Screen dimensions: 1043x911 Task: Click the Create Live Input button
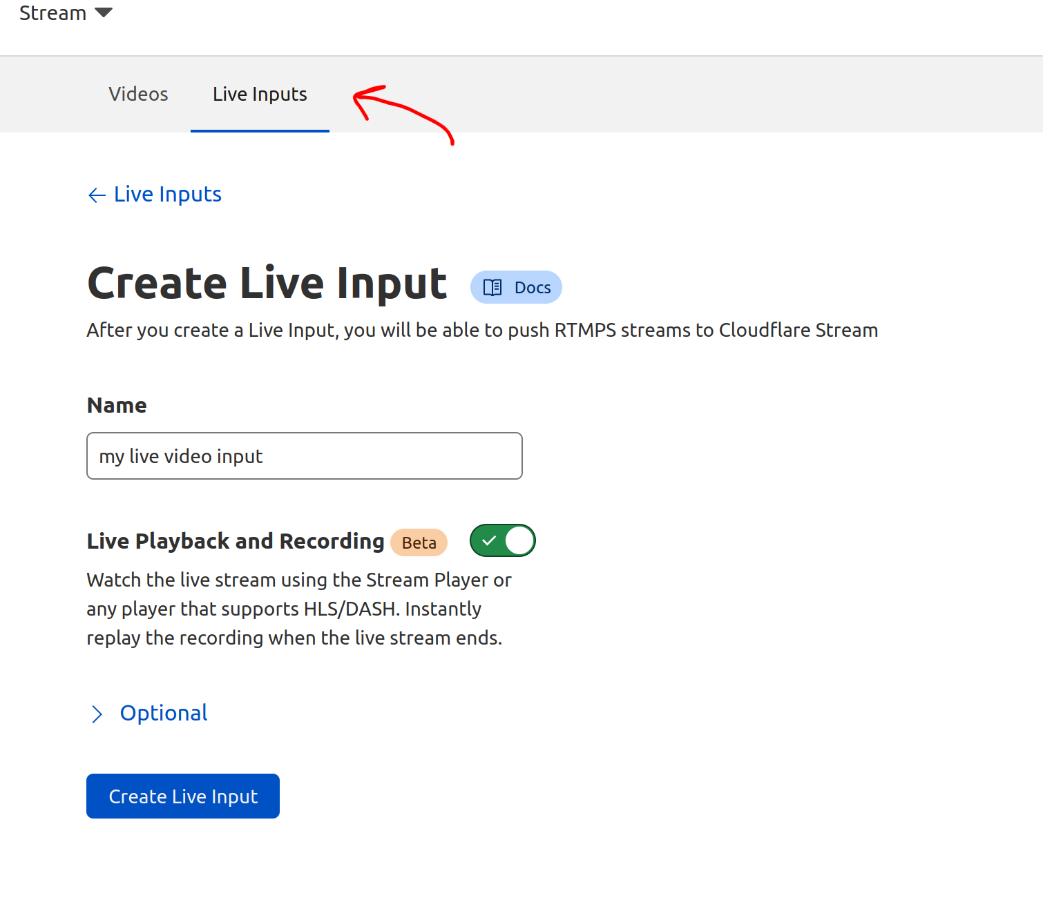[183, 796]
